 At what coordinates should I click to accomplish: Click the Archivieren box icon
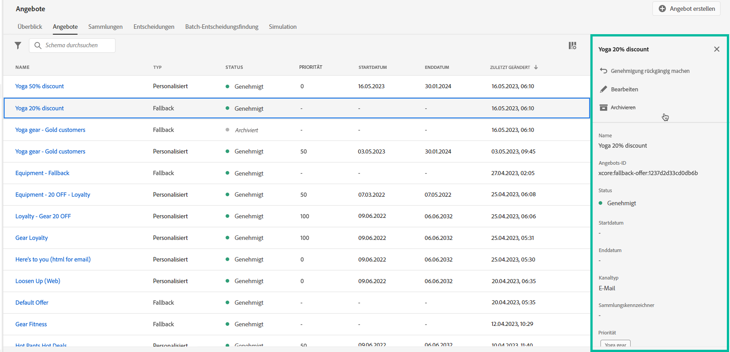click(603, 108)
